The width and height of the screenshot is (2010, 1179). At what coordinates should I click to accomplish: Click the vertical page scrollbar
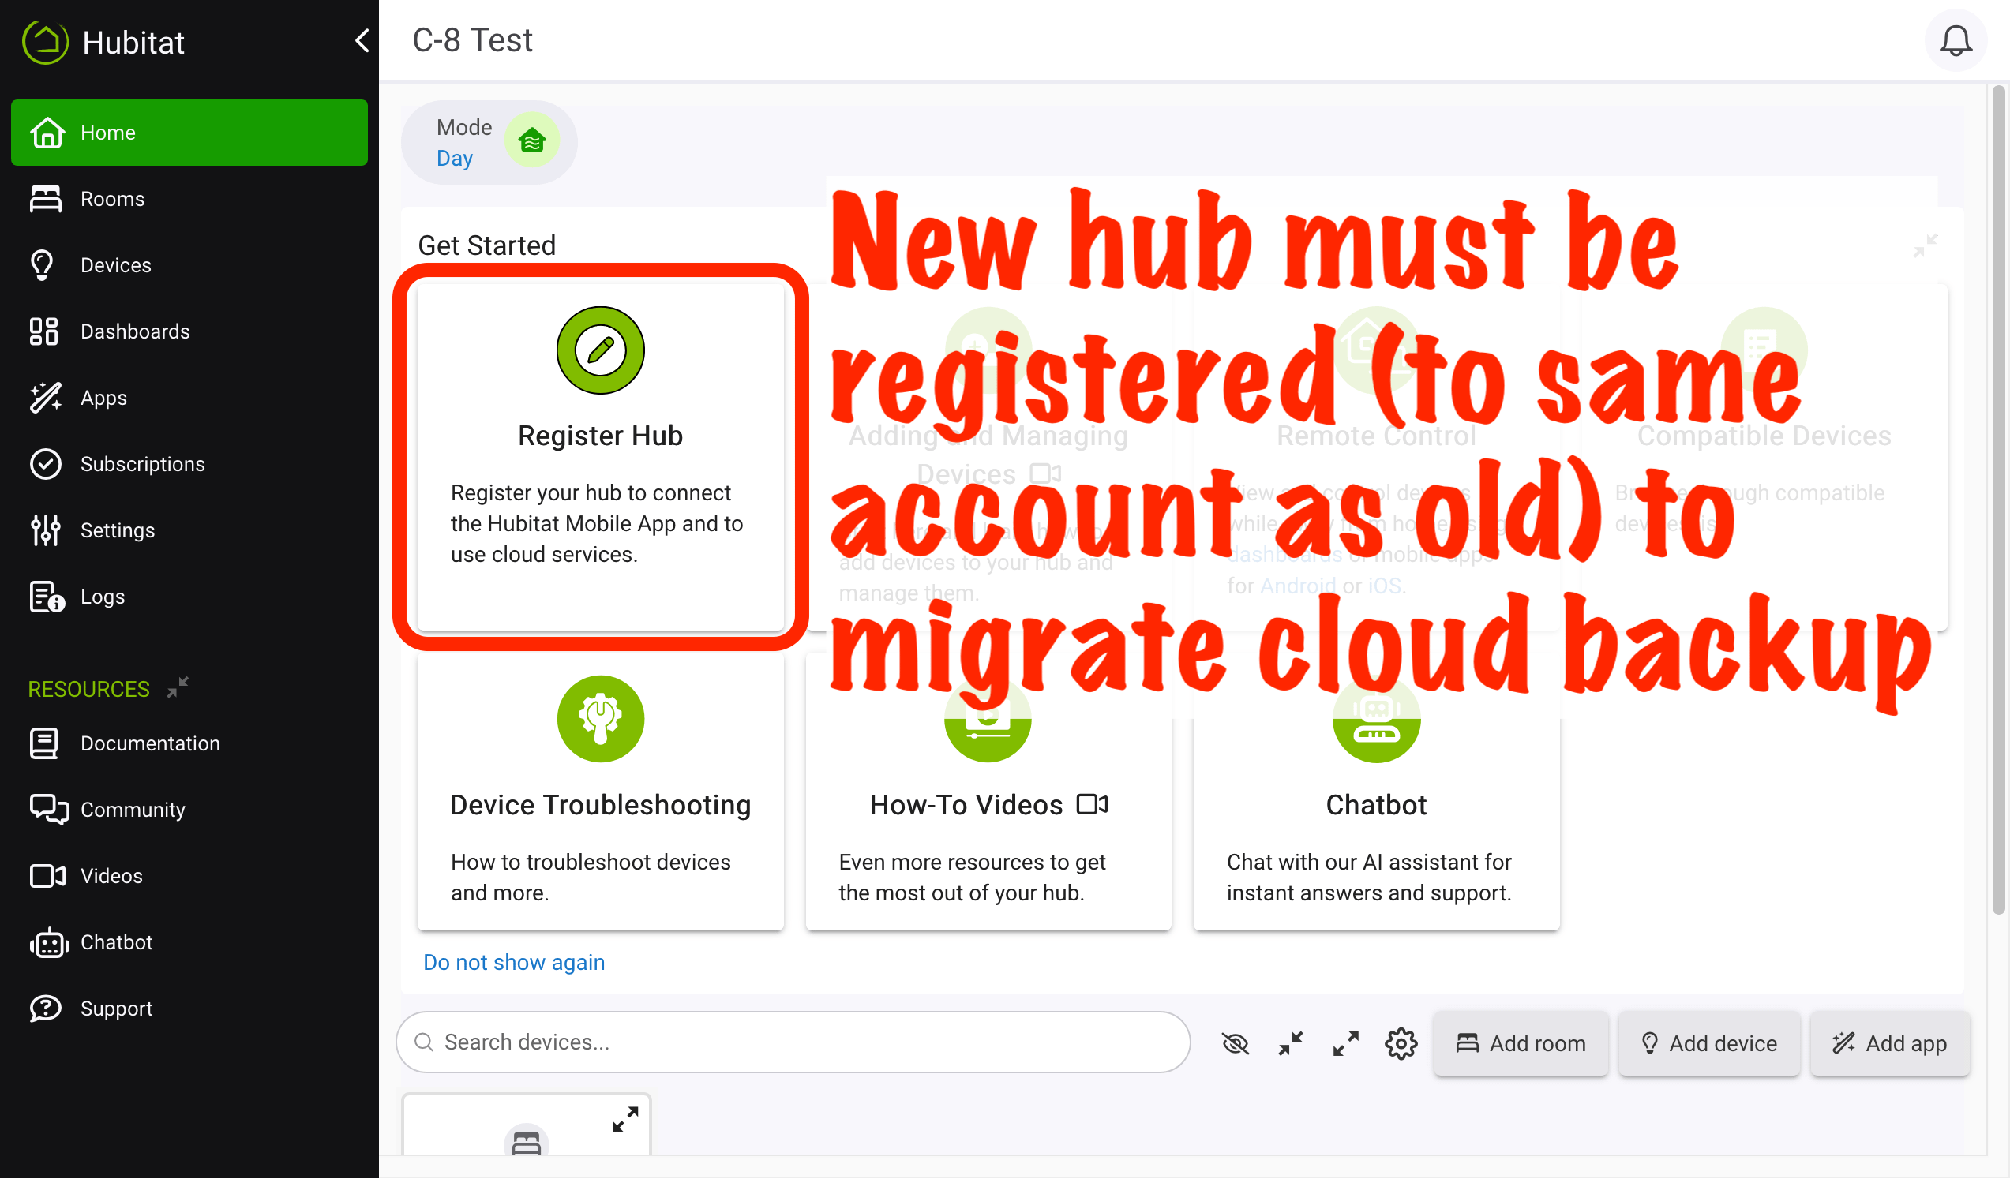point(1999,500)
